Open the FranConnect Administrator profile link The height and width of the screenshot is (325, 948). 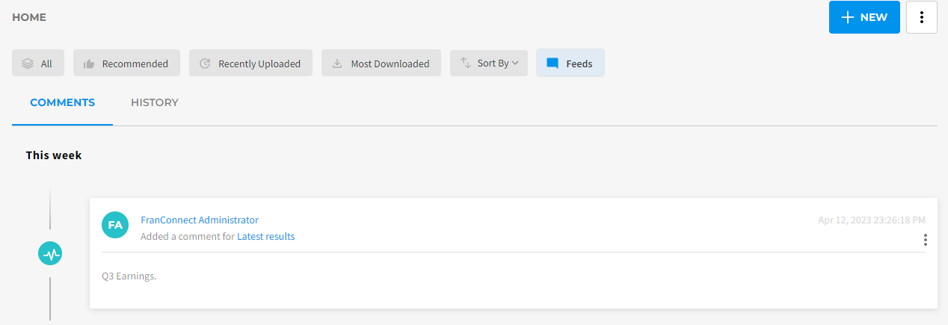pyautogui.click(x=200, y=220)
